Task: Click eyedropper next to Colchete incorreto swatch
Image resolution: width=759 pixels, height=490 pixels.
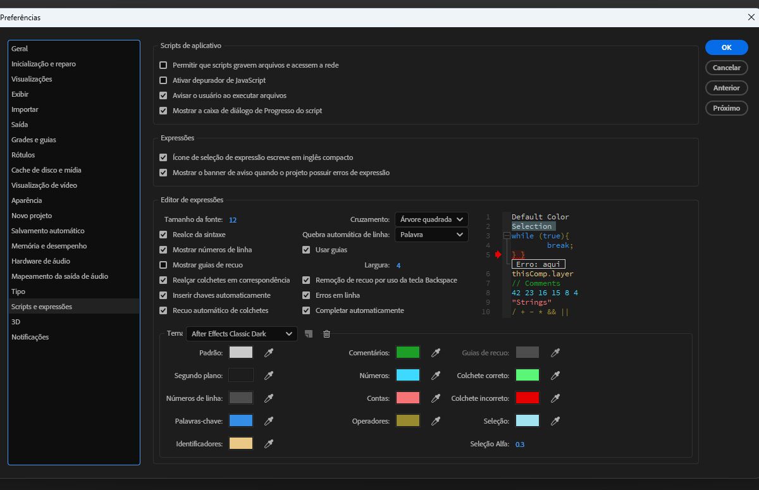Action: [x=555, y=398]
